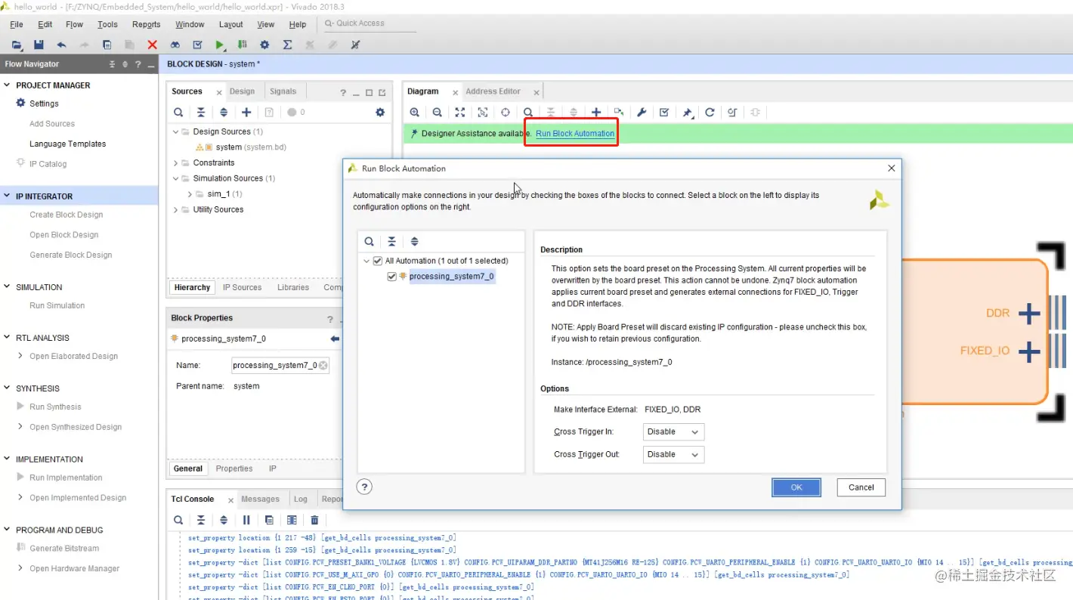The image size is (1073, 600).
Task: Collapse the All Automation tree node
Action: [x=367, y=261]
